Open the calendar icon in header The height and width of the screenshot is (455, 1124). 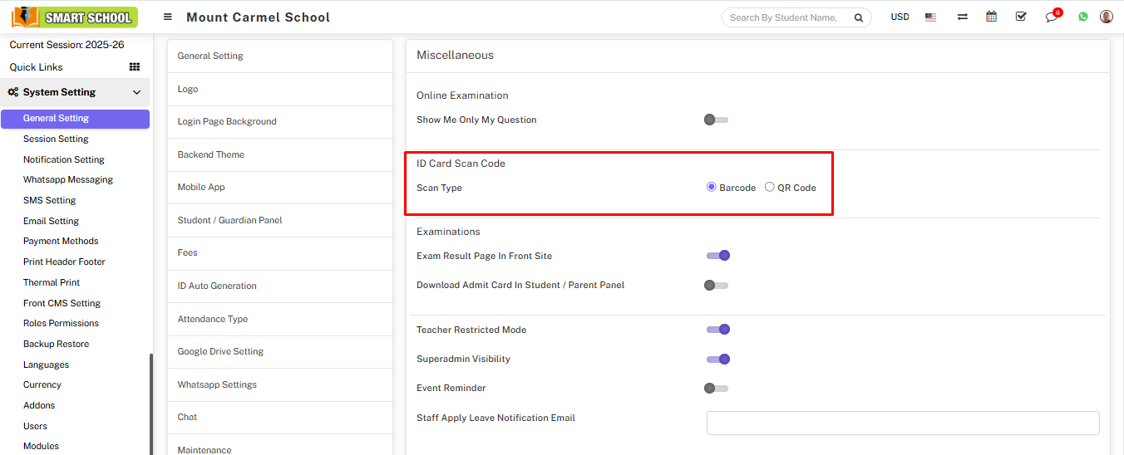coord(991,17)
